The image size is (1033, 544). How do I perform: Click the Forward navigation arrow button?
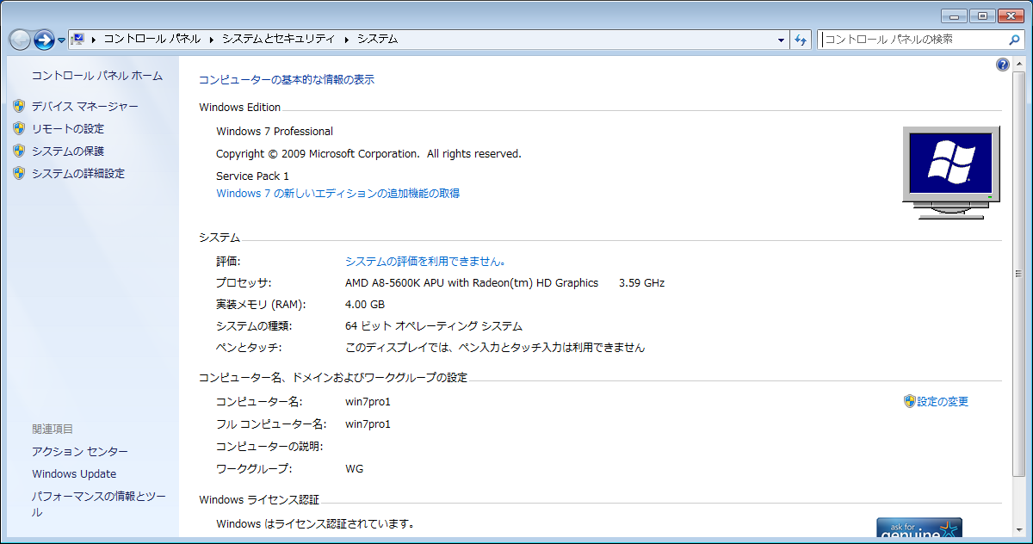pos(44,40)
